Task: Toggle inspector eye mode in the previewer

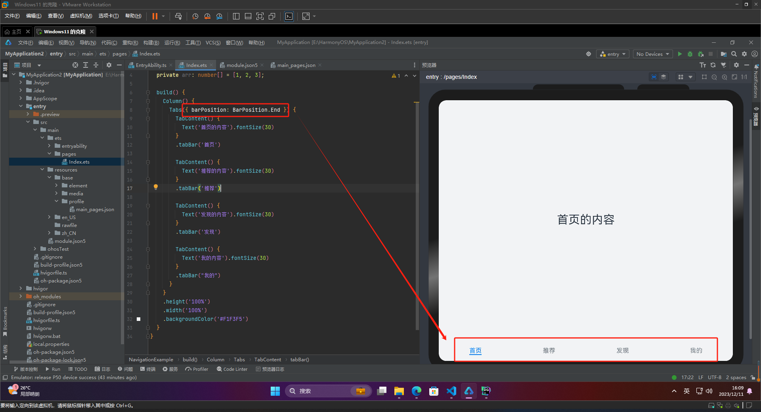Action: [x=654, y=77]
